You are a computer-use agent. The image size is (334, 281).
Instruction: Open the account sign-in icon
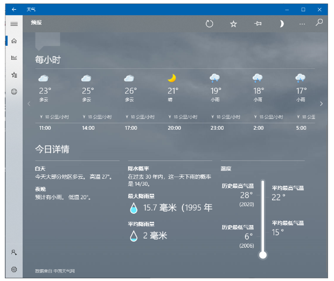coord(14,252)
